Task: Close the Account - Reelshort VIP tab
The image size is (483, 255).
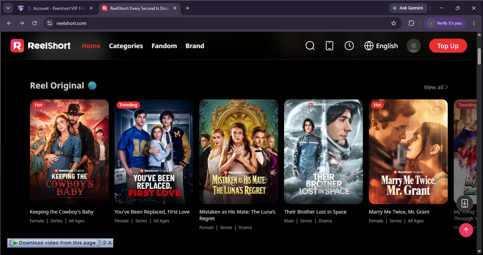Action: (91, 8)
